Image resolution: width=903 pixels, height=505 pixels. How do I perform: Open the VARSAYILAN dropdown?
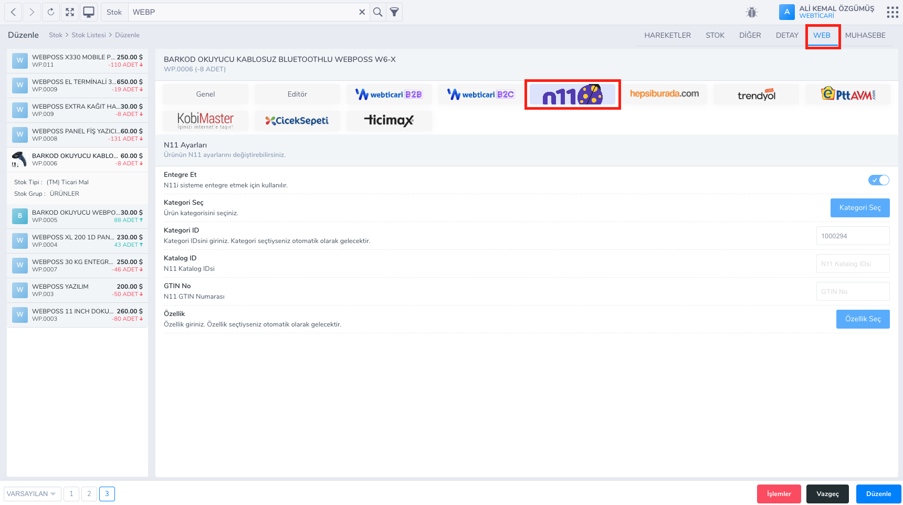click(32, 494)
